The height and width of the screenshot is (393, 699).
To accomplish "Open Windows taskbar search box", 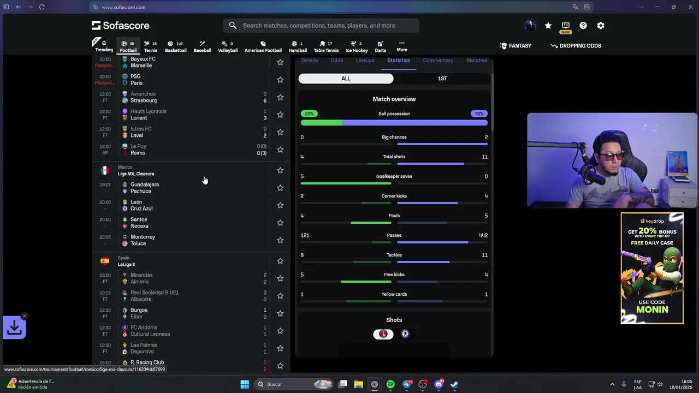I will (x=294, y=384).
